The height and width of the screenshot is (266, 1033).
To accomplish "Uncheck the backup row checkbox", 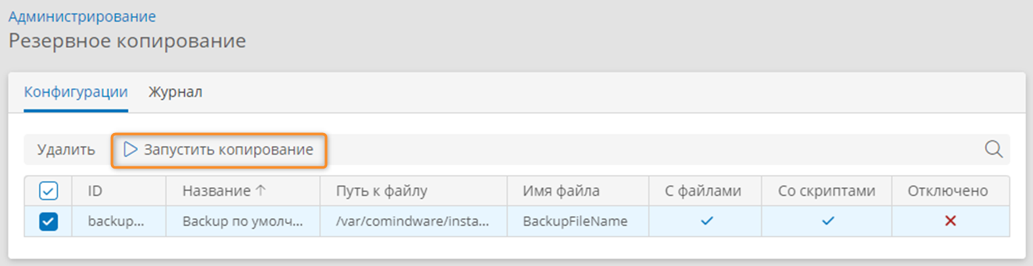I will pyautogui.click(x=49, y=221).
